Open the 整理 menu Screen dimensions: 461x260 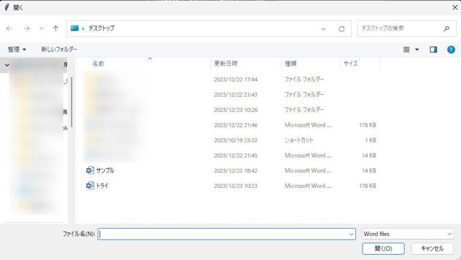(17, 49)
